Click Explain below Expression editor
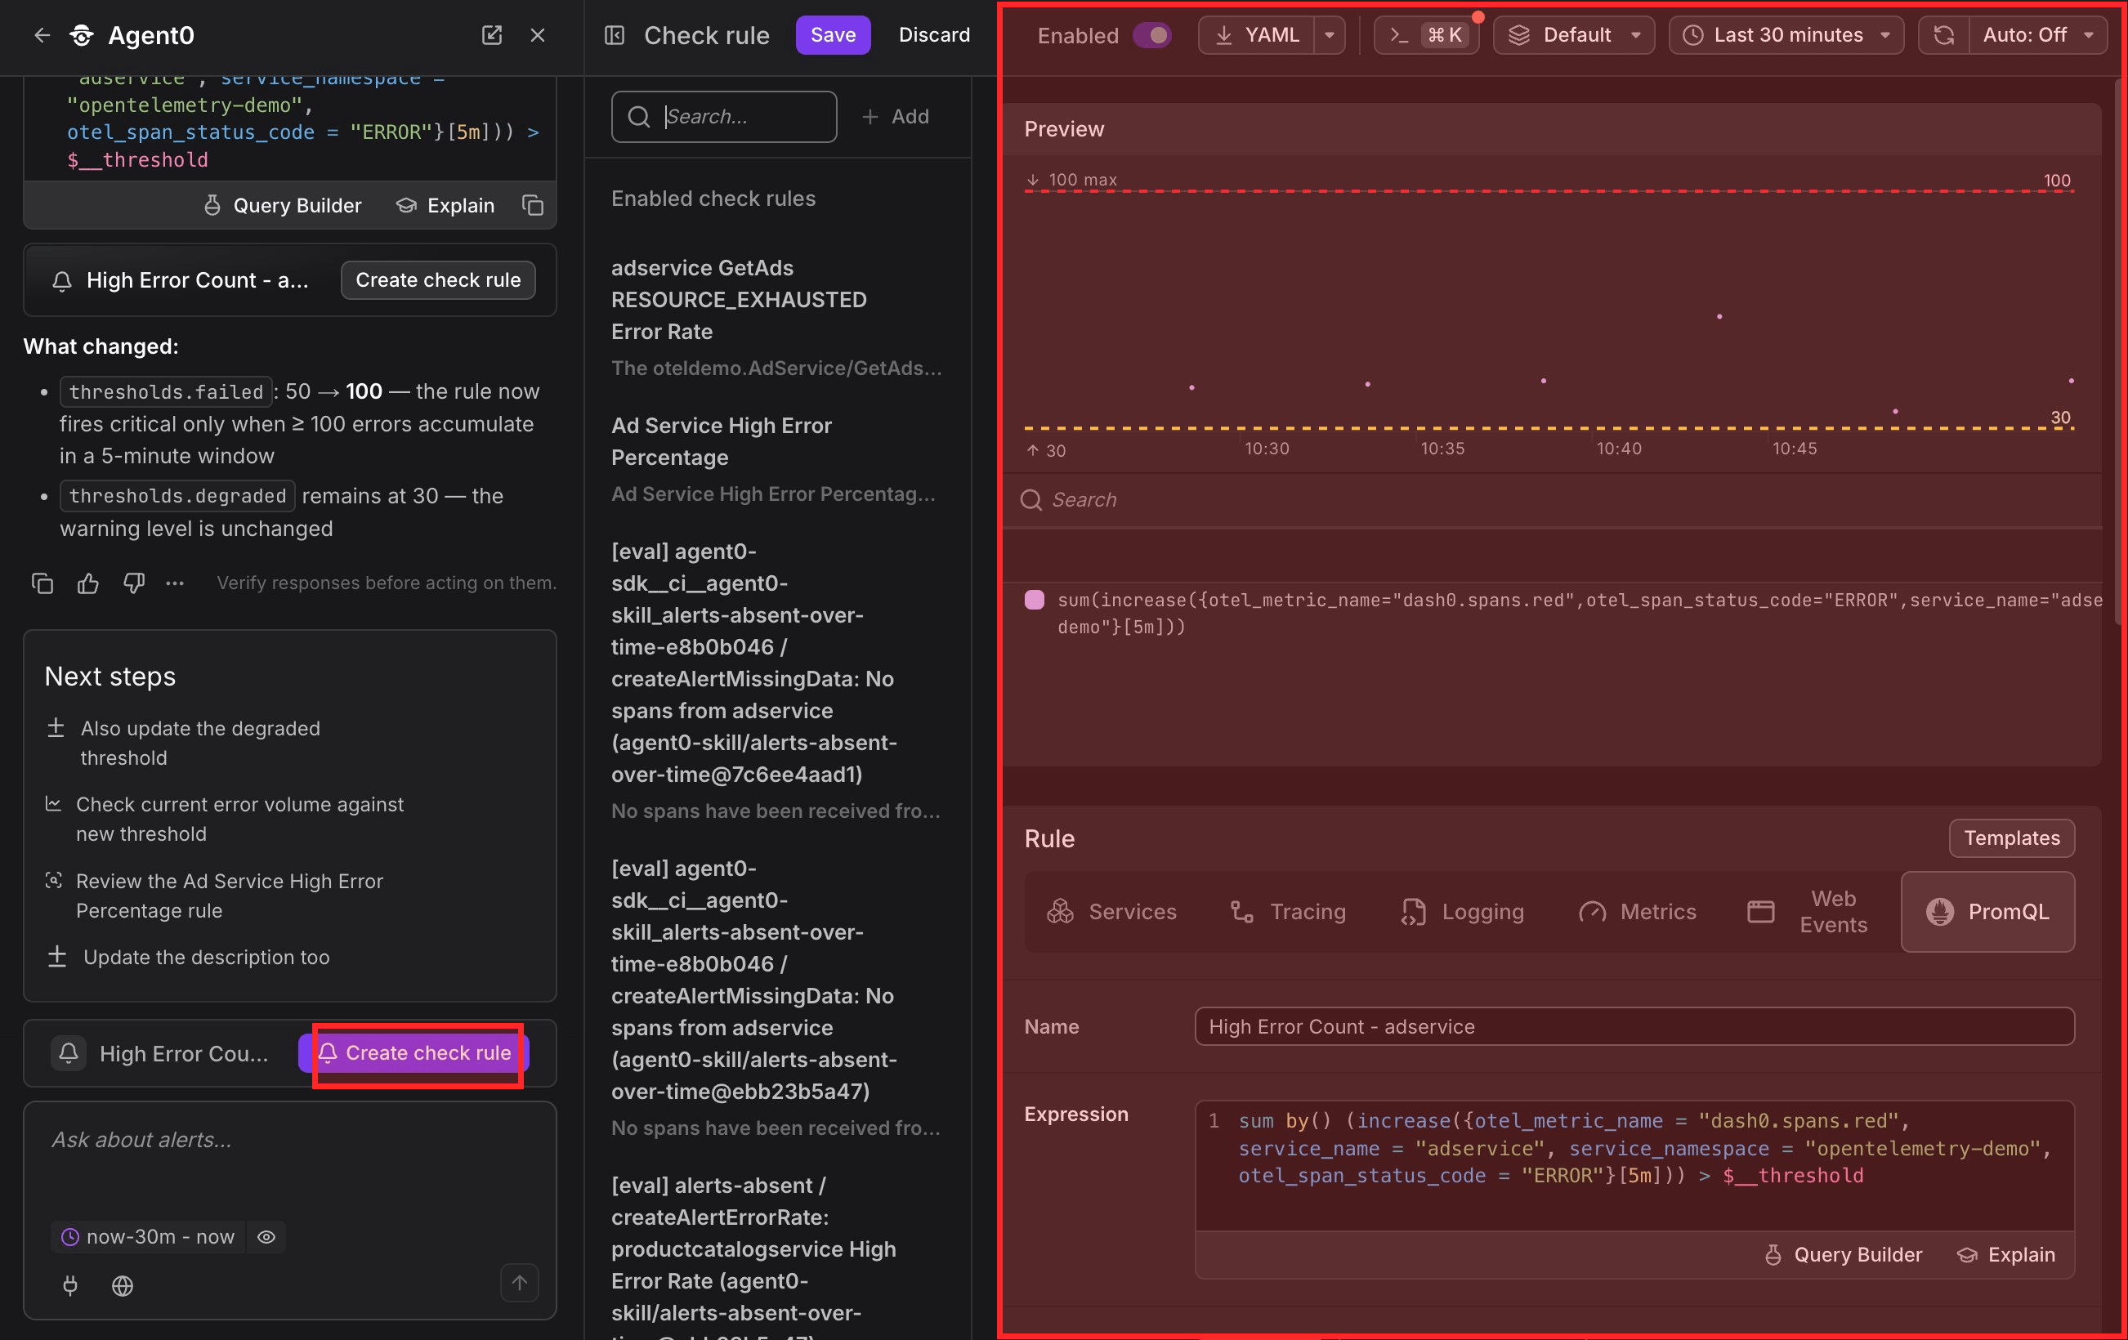This screenshot has height=1340, width=2128. click(x=2006, y=1254)
